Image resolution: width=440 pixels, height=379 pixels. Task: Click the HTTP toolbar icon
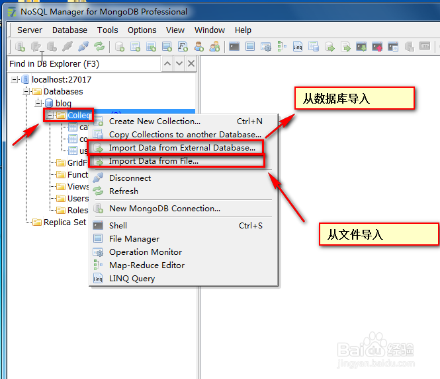pyautogui.click(x=425, y=46)
